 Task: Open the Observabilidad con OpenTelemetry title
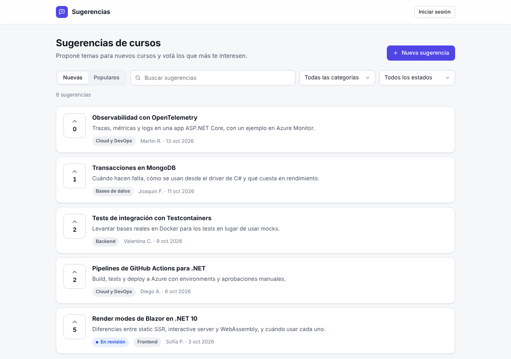click(145, 118)
